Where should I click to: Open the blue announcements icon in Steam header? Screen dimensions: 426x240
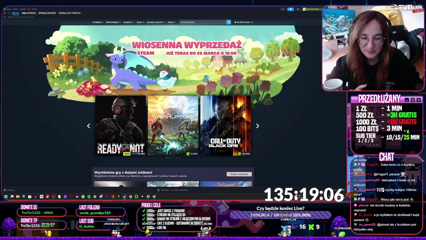291,9
